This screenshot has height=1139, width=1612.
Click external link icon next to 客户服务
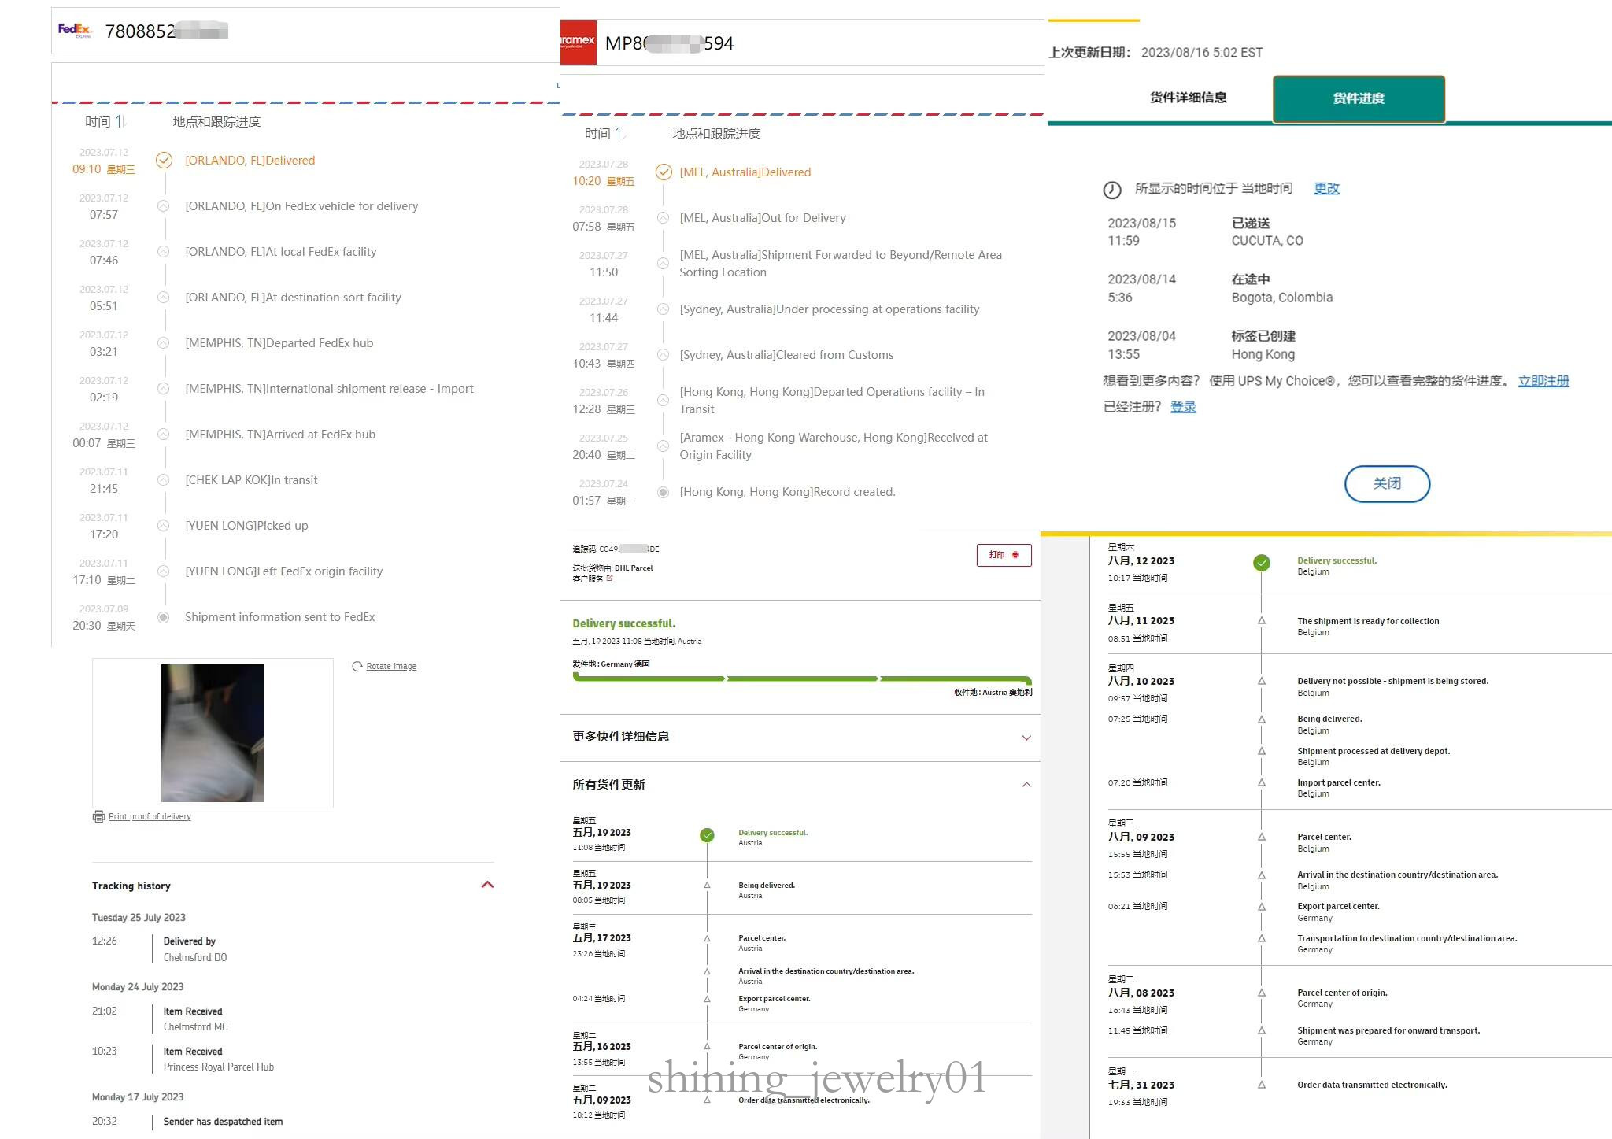point(610,579)
